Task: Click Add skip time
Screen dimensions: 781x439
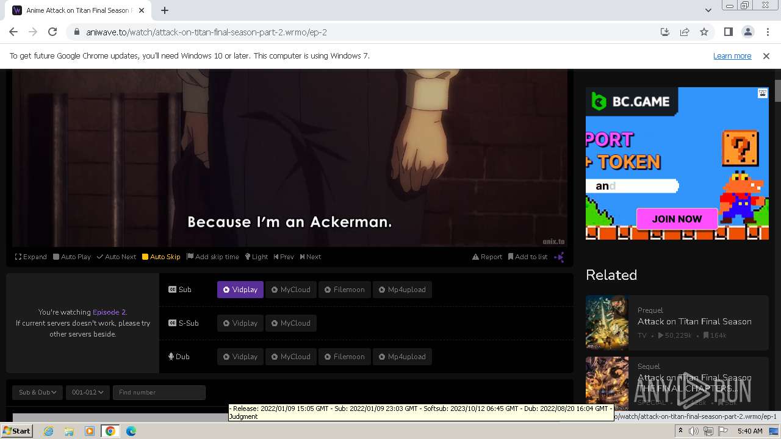Action: pos(213,257)
